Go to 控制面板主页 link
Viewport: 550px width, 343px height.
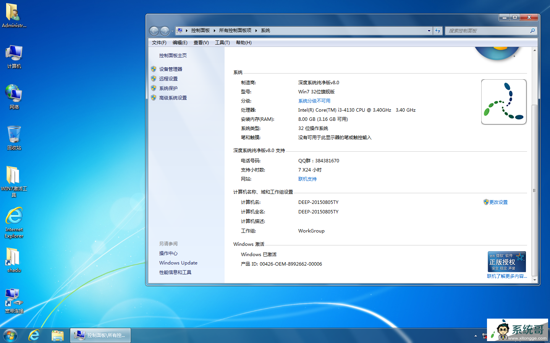coord(173,56)
